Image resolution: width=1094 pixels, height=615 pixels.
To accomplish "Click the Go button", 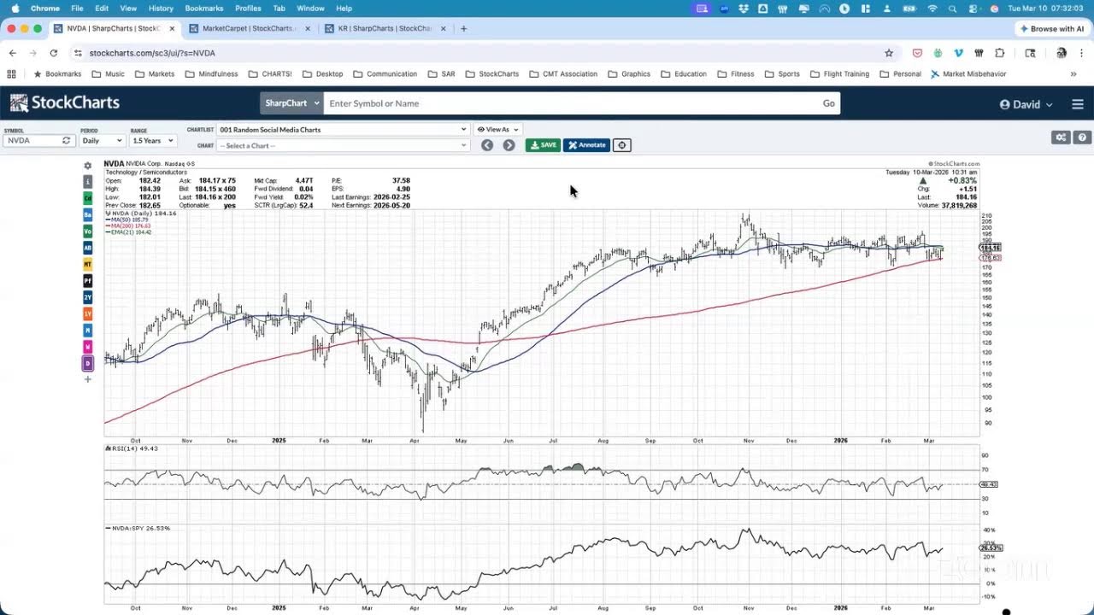I will click(x=829, y=103).
